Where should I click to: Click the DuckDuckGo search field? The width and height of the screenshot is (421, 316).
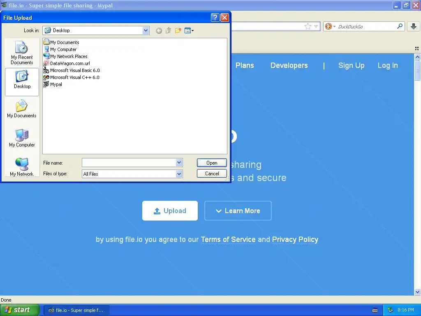366,27
